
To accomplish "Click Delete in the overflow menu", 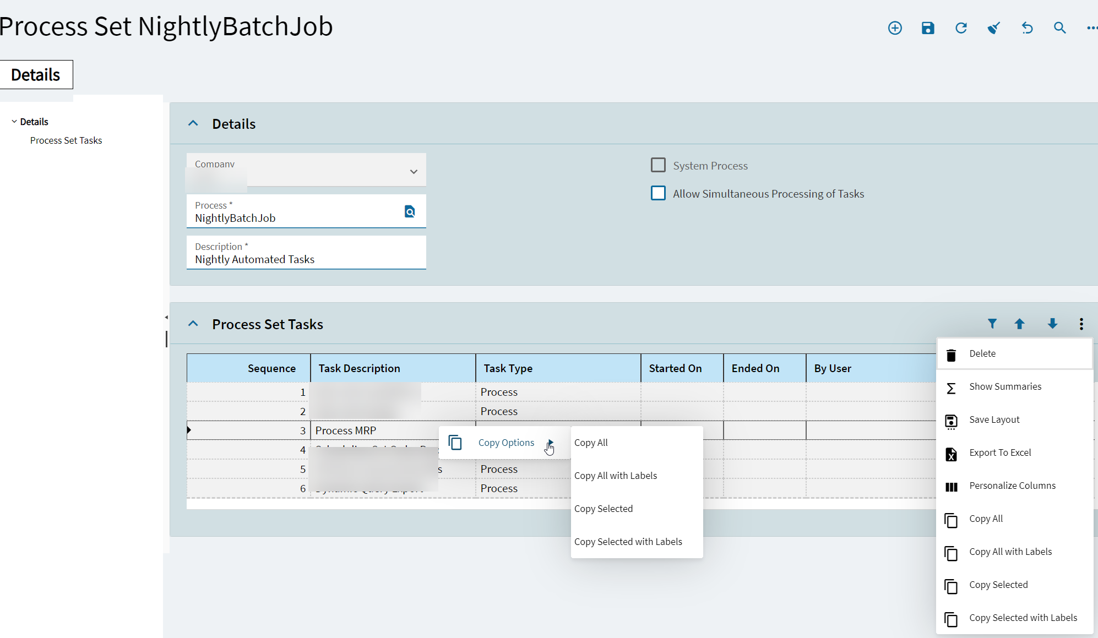I will [x=982, y=353].
